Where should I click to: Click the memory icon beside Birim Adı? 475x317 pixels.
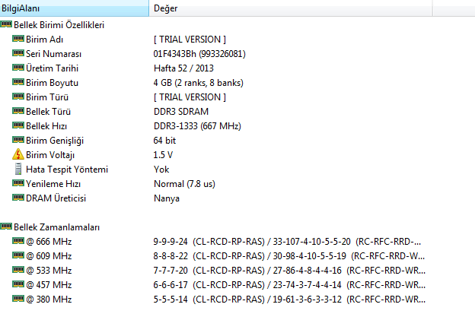point(18,40)
